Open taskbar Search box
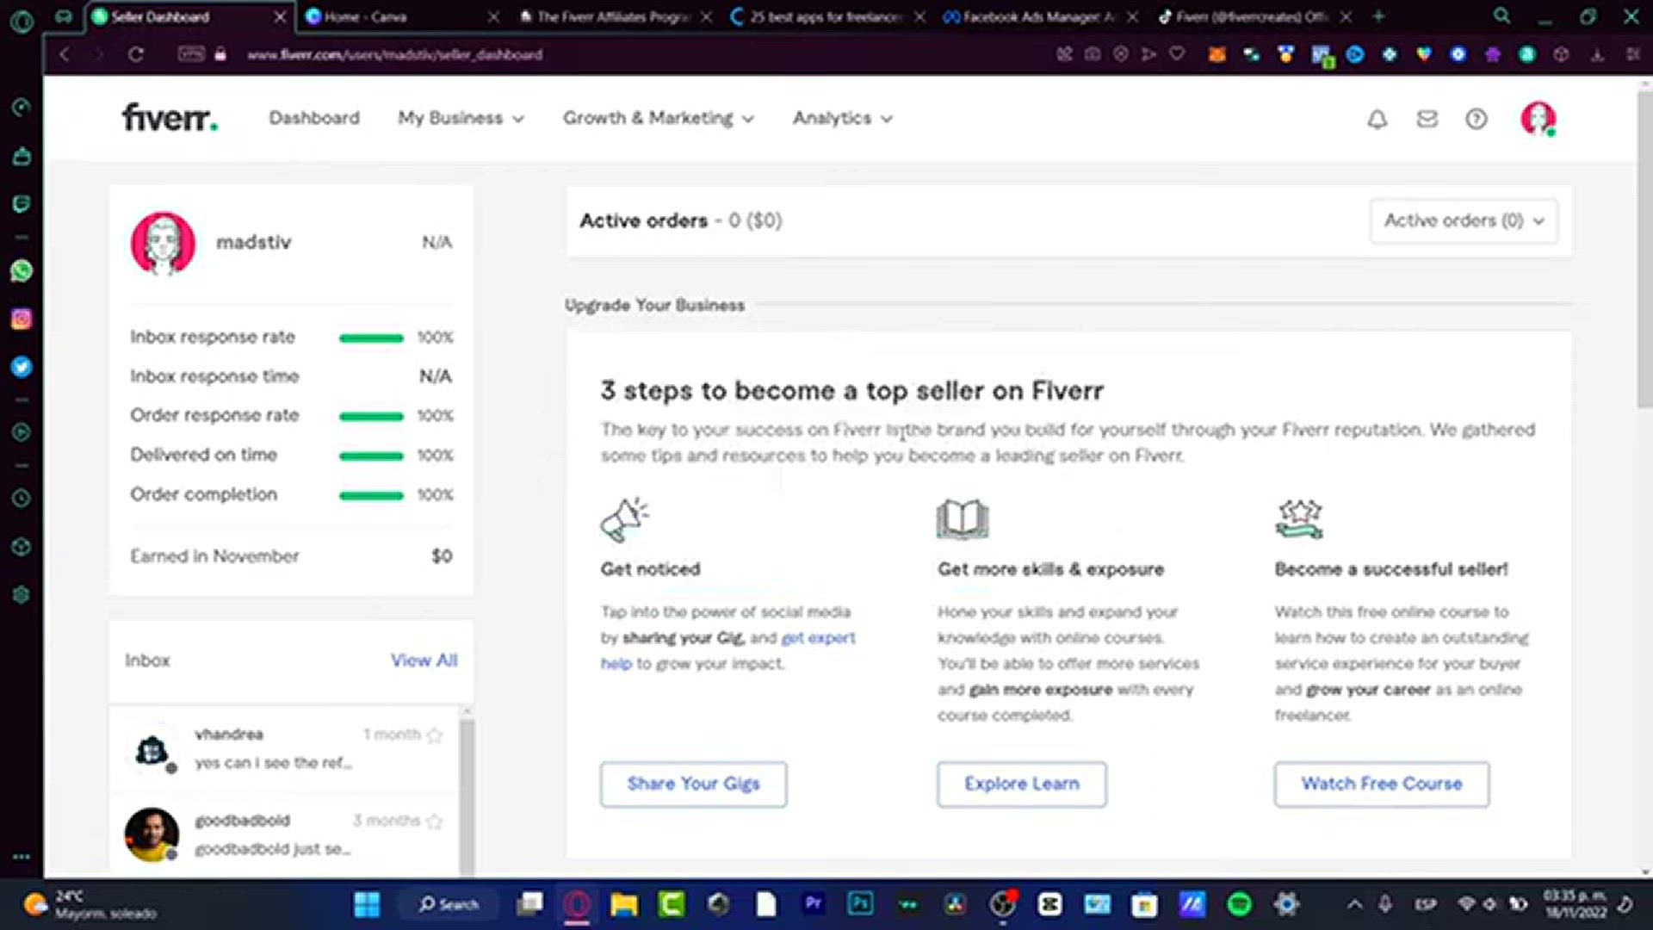Image resolution: width=1653 pixels, height=930 pixels. coord(449,904)
